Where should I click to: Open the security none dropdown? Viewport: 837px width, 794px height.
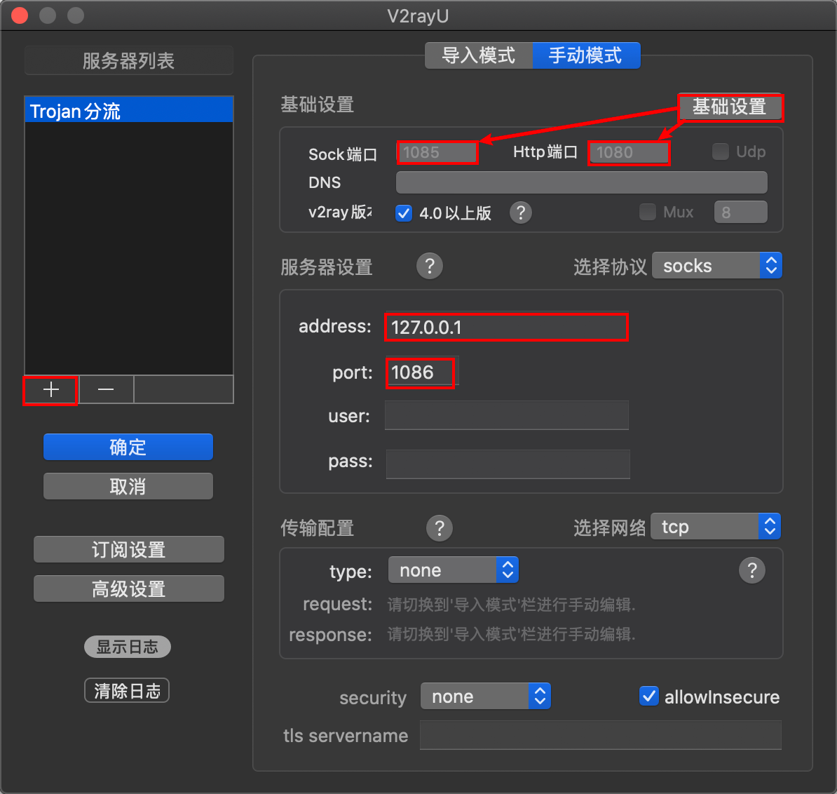485,697
